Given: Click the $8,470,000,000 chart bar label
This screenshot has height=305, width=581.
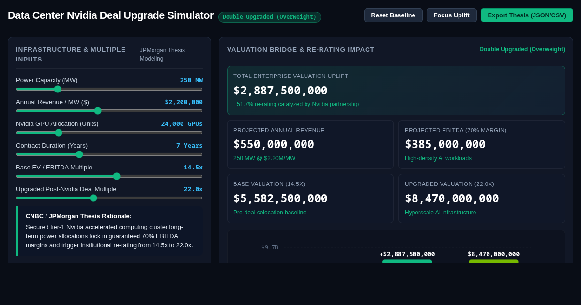Looking at the screenshot, I should click(493, 254).
